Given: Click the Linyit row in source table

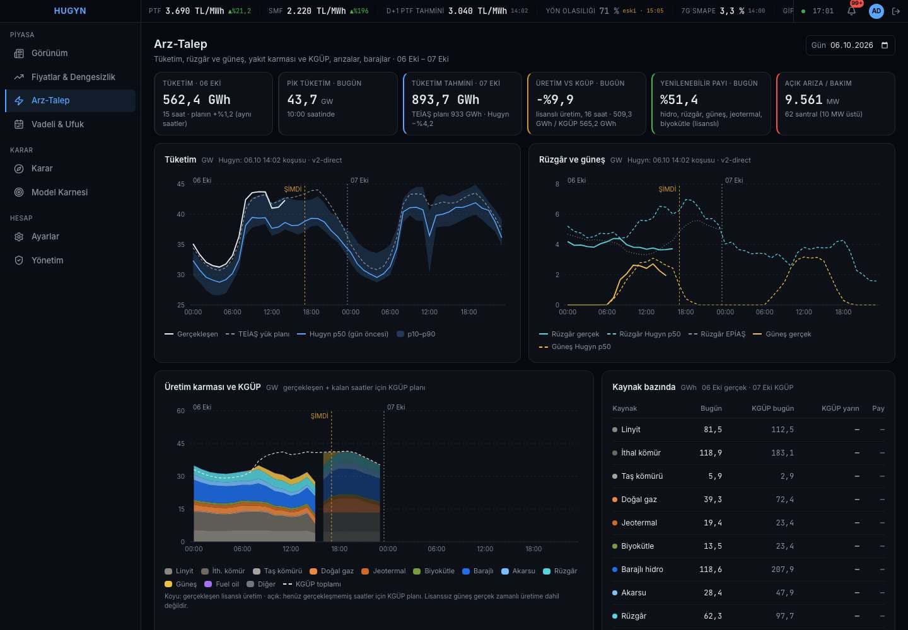Looking at the screenshot, I should (748, 430).
